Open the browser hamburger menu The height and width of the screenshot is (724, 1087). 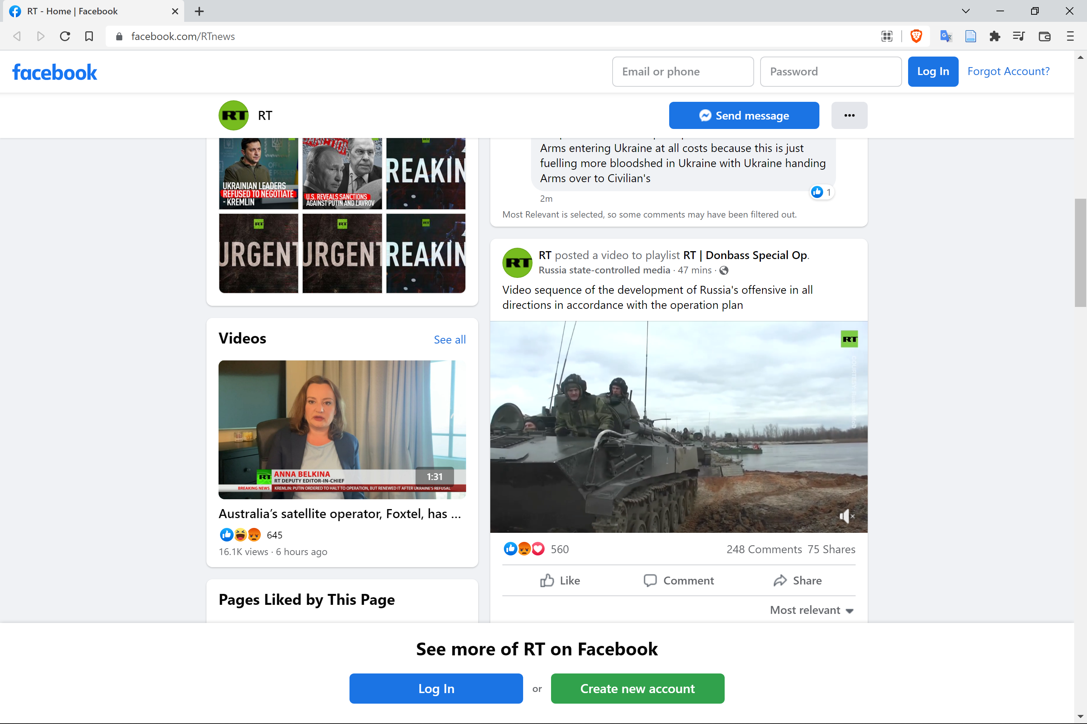[1070, 36]
